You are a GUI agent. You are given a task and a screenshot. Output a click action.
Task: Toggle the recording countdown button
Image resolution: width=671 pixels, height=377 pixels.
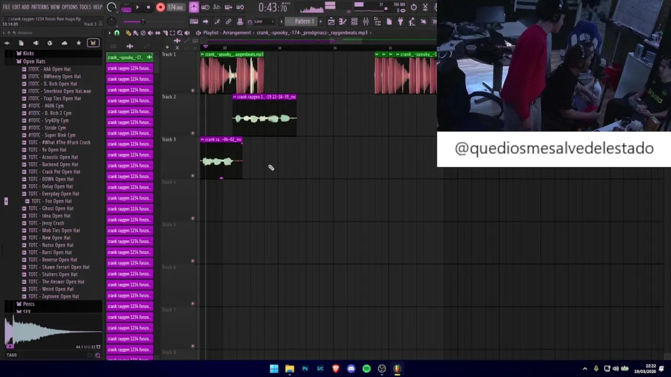click(x=217, y=7)
